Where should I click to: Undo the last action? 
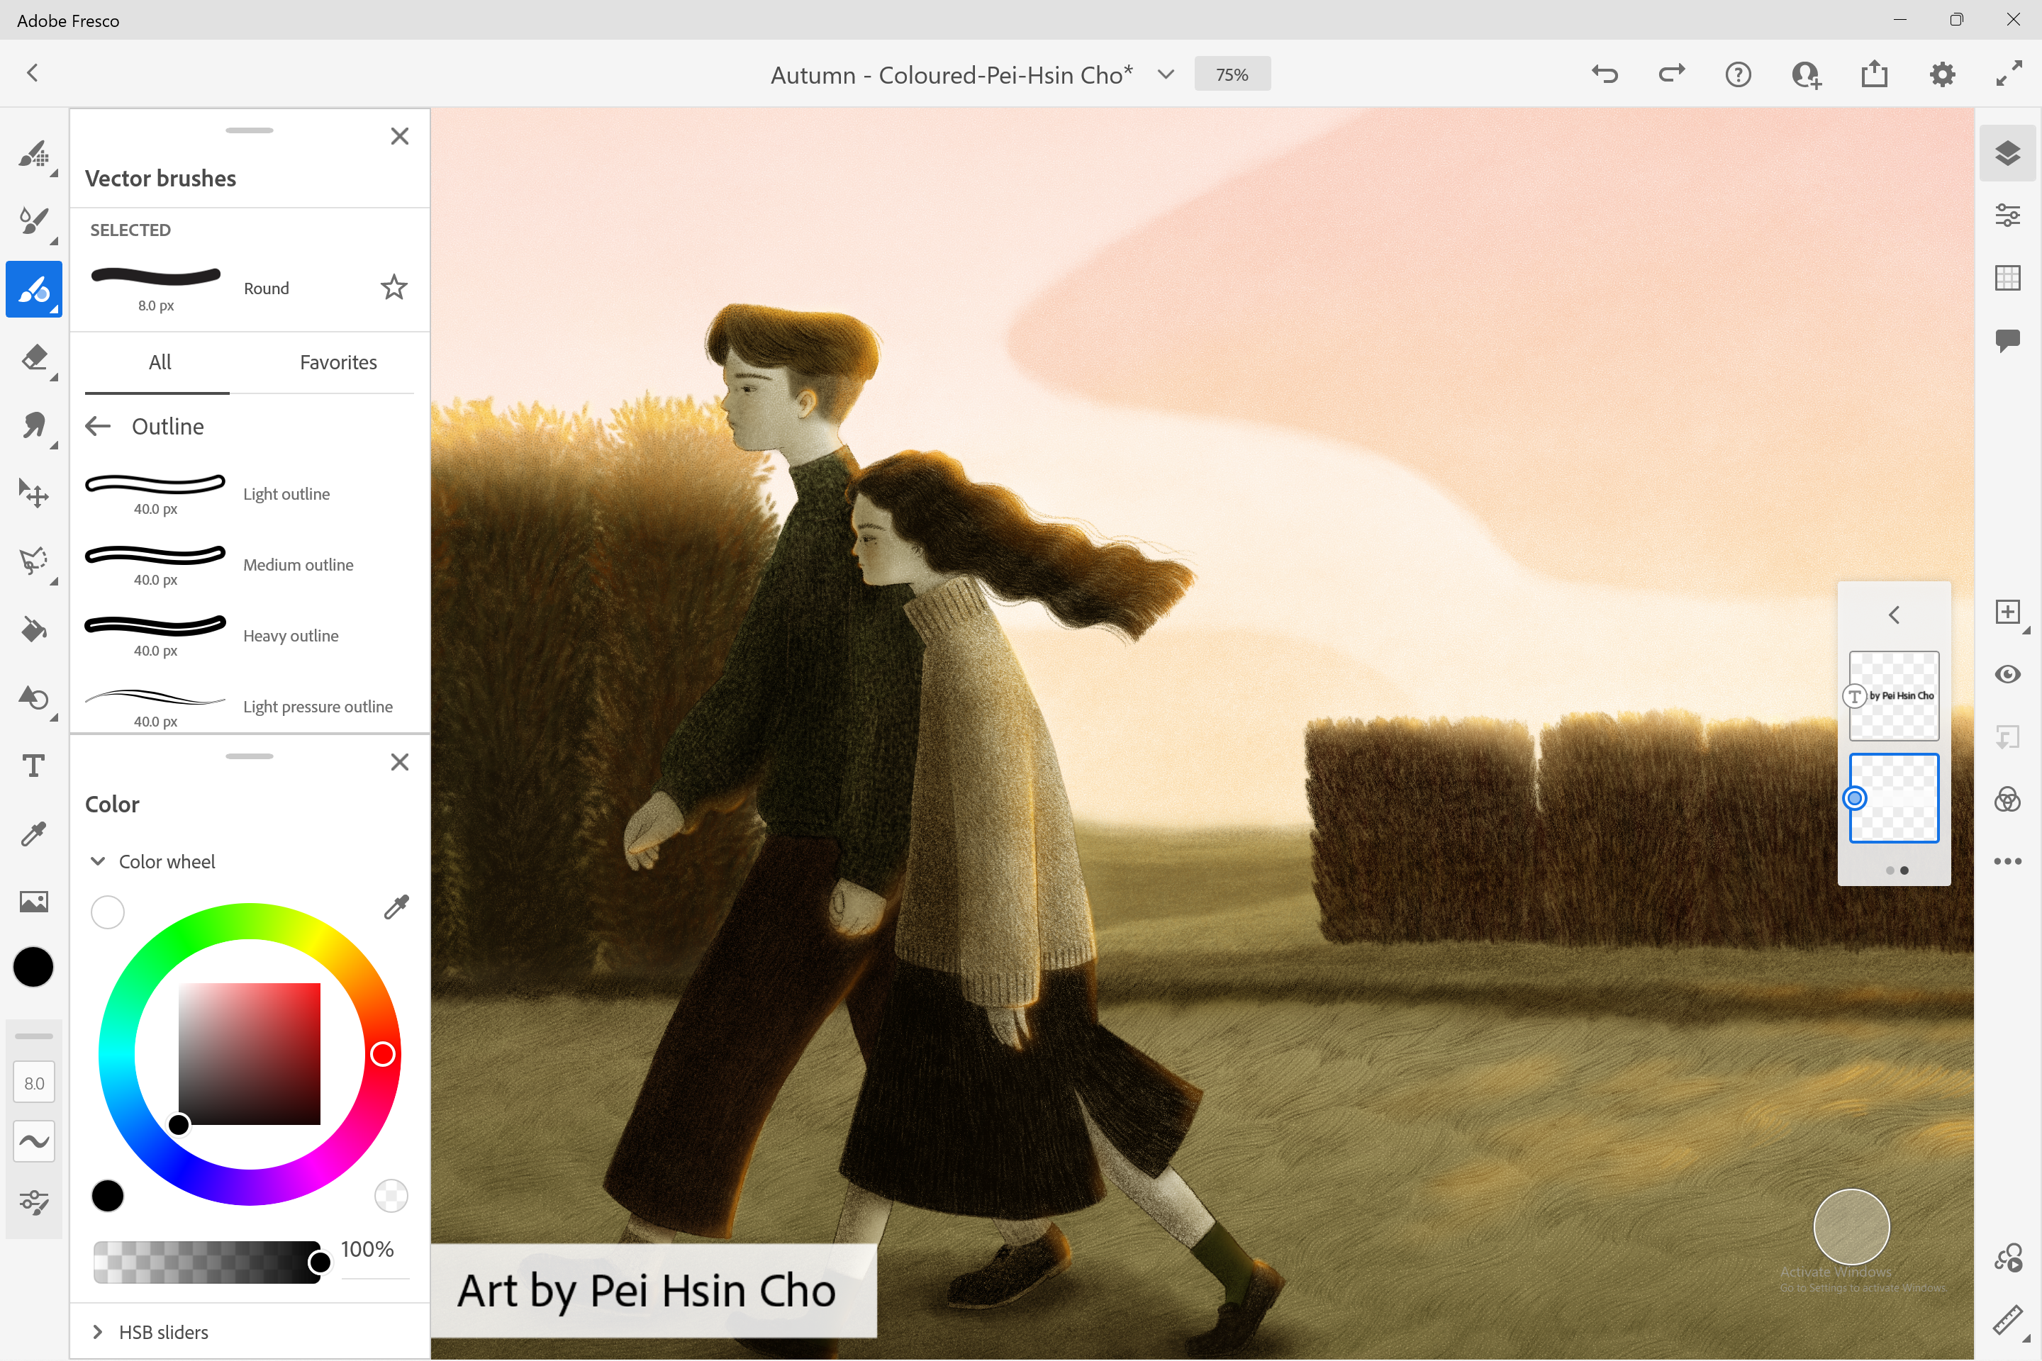1604,74
